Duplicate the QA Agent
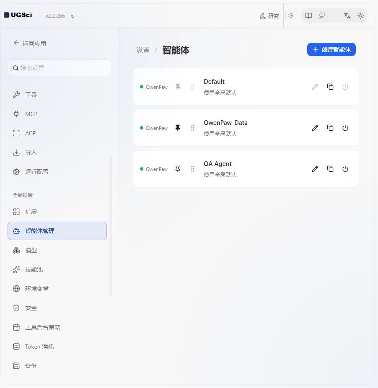 (330, 169)
